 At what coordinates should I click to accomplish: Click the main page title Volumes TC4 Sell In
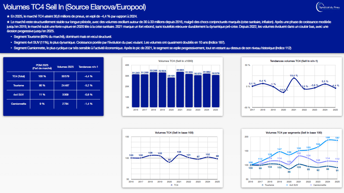(74, 7)
